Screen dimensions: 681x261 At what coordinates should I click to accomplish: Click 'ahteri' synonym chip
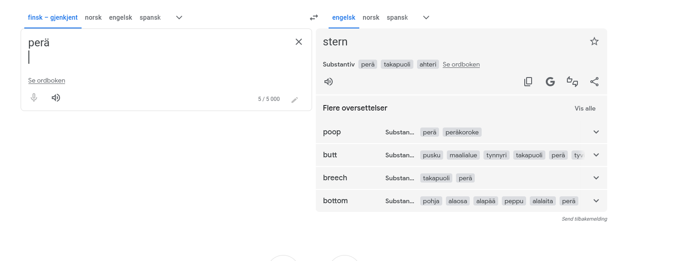(428, 64)
